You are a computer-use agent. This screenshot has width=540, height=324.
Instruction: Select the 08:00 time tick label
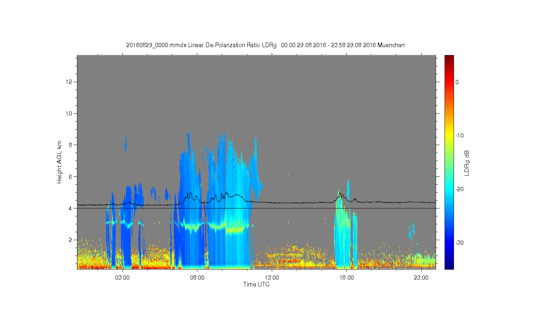[x=197, y=278]
